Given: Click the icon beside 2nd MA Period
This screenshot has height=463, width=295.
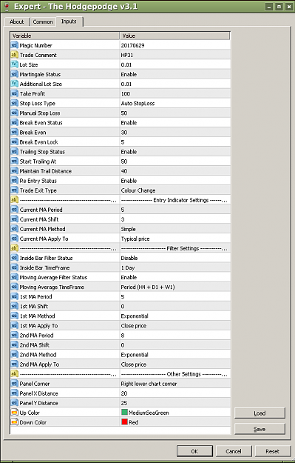Looking at the screenshot, I should coord(15,335).
